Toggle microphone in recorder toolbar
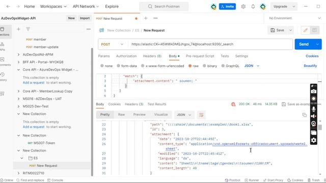The image size is (326, 183). 314,109
